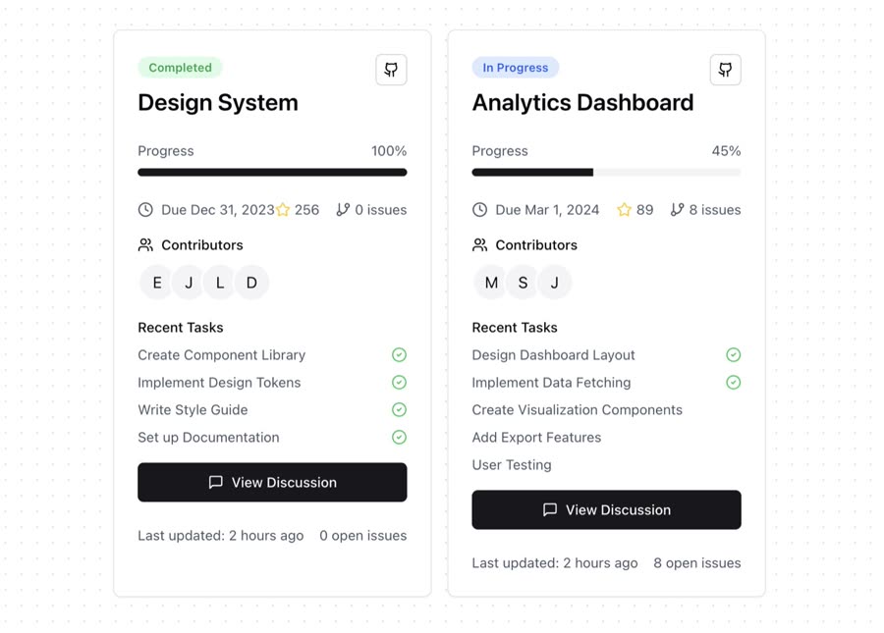Toggle check for Implement Data Fetching task

[x=734, y=383]
